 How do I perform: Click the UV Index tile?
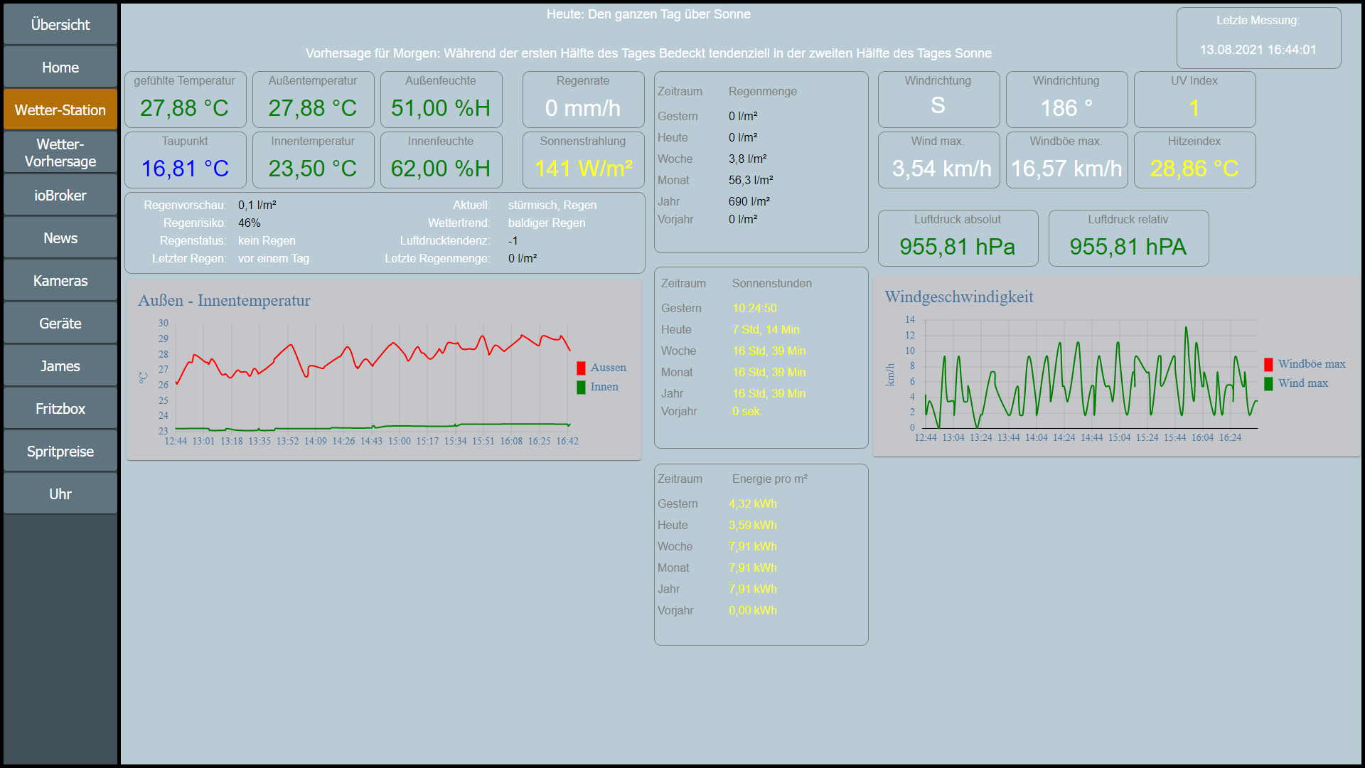[1194, 100]
